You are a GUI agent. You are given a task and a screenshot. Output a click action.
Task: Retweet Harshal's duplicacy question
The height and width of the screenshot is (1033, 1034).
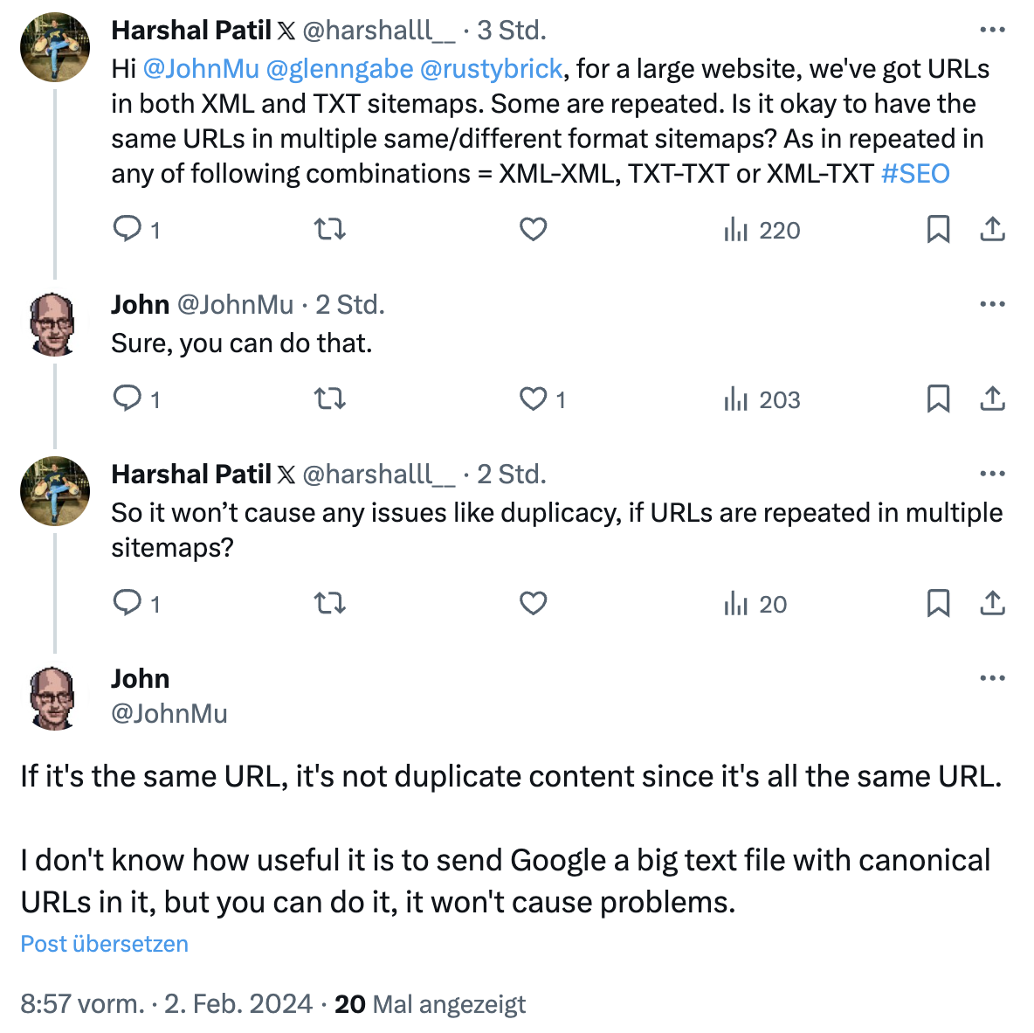tap(329, 603)
